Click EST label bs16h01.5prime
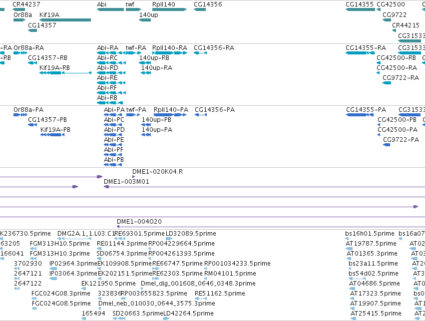425x321 pixels. pyautogui.click(x=370, y=234)
